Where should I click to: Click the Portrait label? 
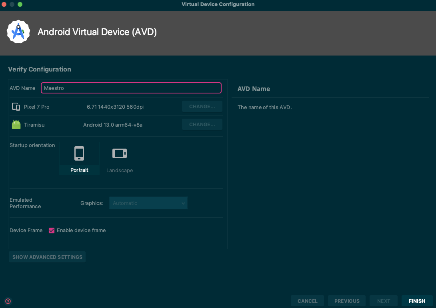(79, 170)
